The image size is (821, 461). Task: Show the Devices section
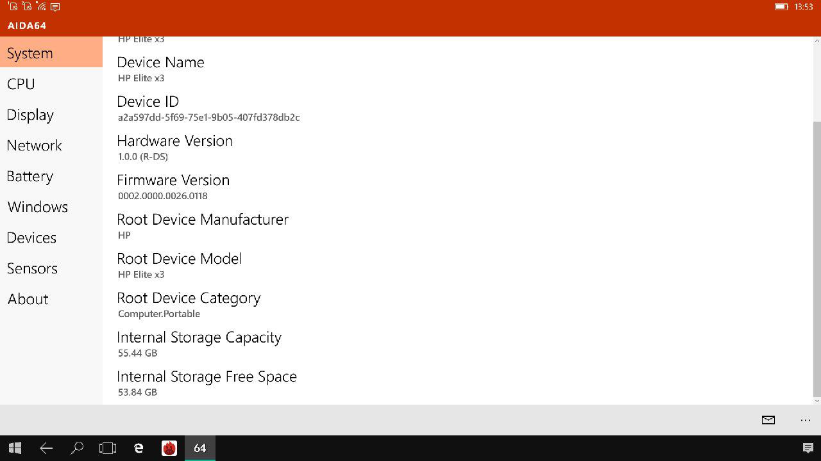51,238
